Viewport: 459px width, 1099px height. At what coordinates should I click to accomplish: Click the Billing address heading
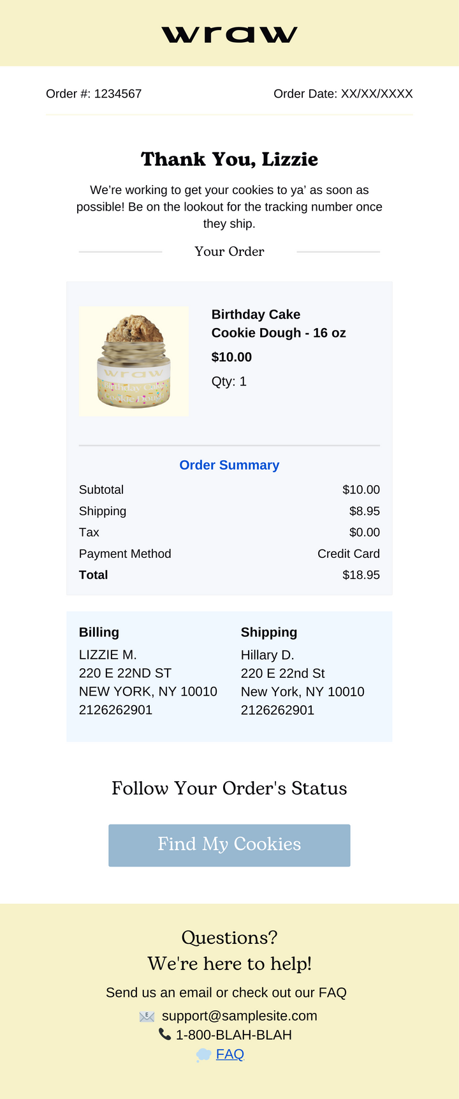99,632
